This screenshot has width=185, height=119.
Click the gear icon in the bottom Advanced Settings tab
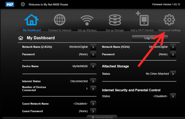tap(93, 117)
